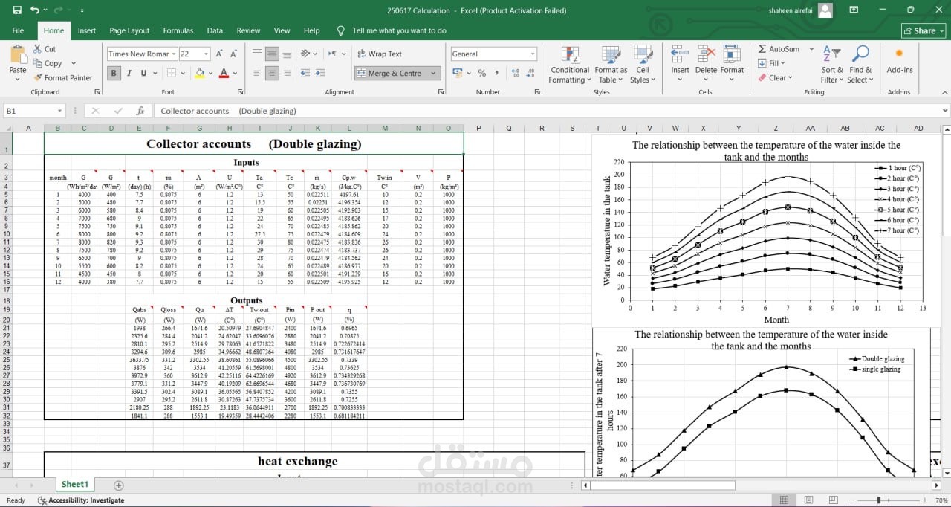
Task: Expand the Name Box dropdown arrow
Action: click(60, 111)
